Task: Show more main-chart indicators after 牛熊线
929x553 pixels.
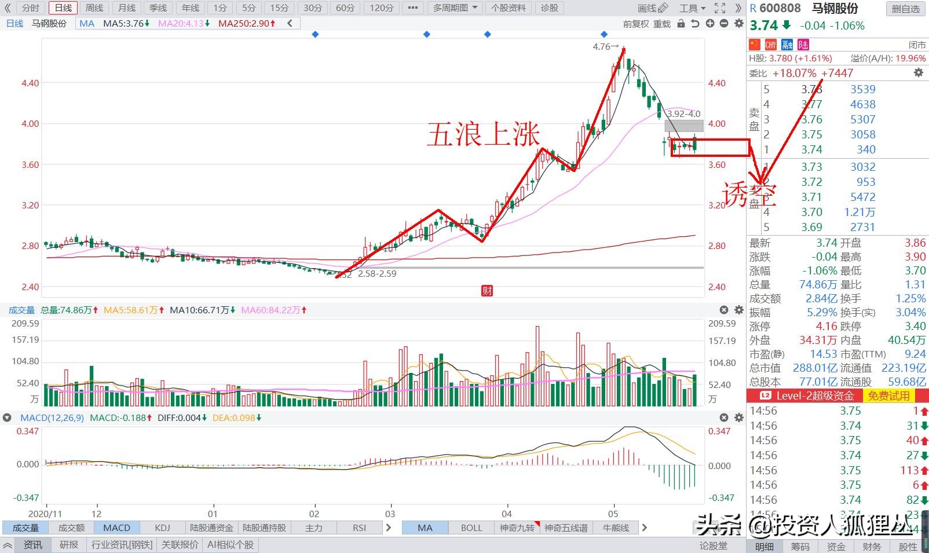Action: click(x=645, y=528)
